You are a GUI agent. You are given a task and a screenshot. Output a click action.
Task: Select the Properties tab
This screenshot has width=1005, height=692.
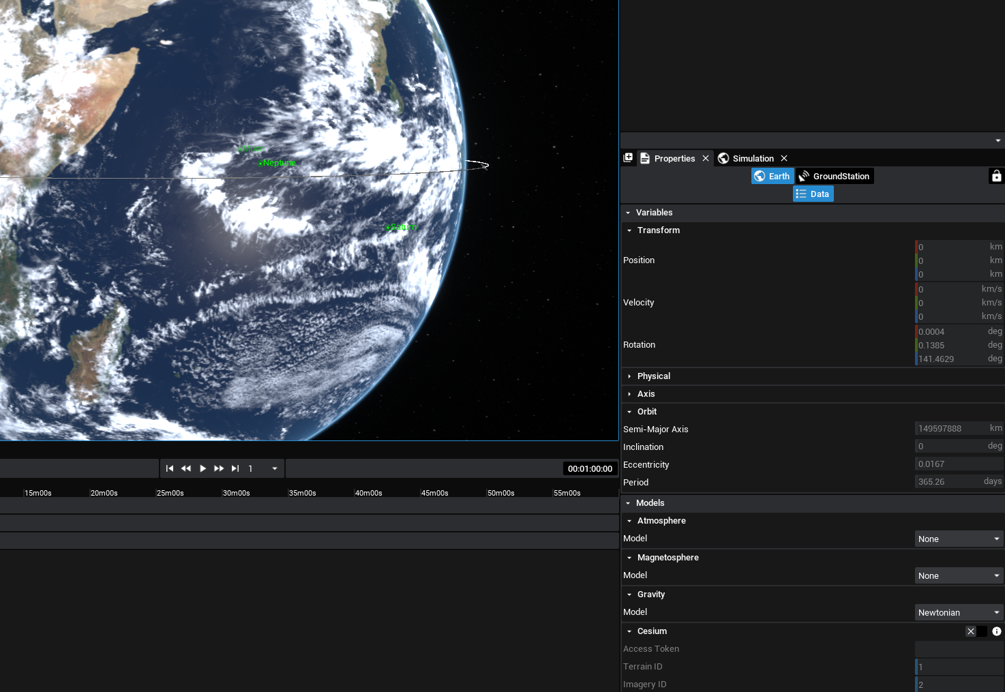tap(674, 158)
